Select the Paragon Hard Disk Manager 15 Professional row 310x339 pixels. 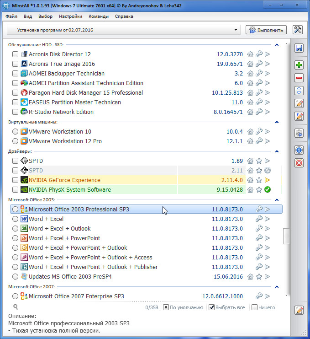coord(146,92)
